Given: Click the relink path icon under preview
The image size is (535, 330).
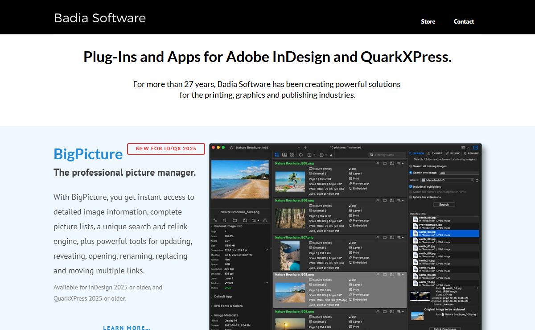Looking at the screenshot, I should [x=215, y=220].
